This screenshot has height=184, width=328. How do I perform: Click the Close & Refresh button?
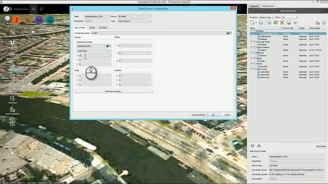[198, 115]
